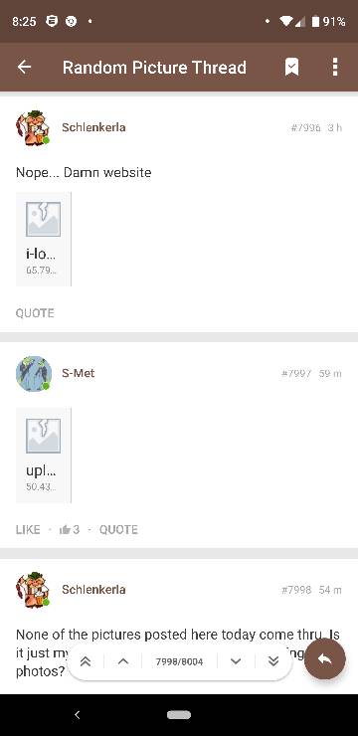View thumbs-up count 3 on S-Met's post
Image resolution: width=358 pixels, height=736 pixels.
click(70, 529)
